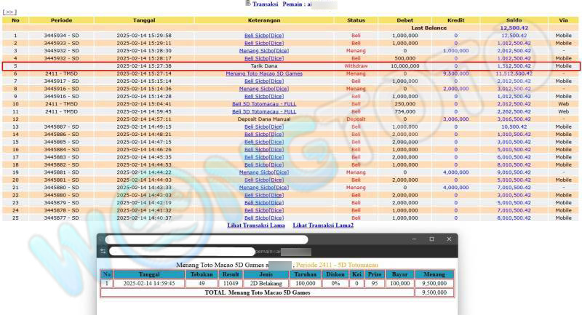Open Beli 5D Totomacau - FULL in row 11
This screenshot has width=582, height=315.
click(263, 111)
